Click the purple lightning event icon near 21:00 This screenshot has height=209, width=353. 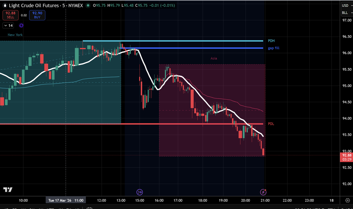coord(263,192)
